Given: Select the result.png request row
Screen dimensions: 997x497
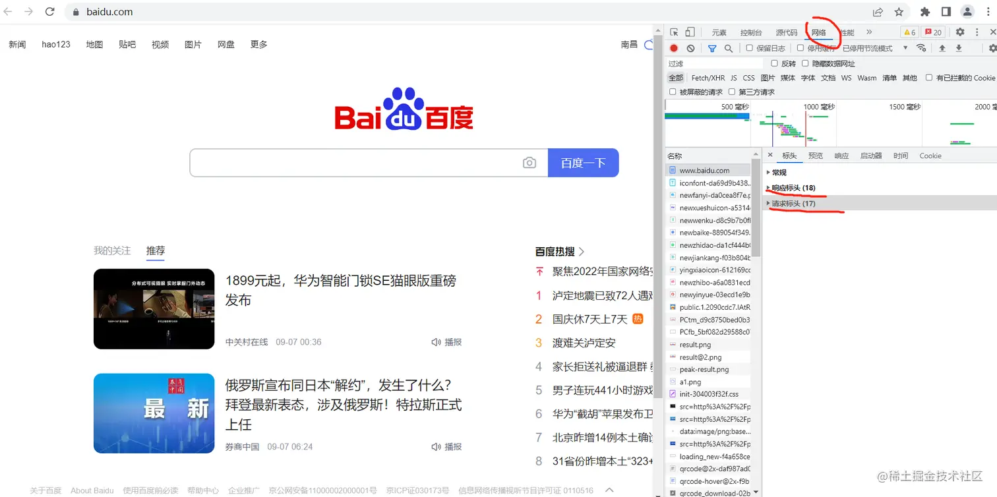Looking at the screenshot, I should coord(709,345).
